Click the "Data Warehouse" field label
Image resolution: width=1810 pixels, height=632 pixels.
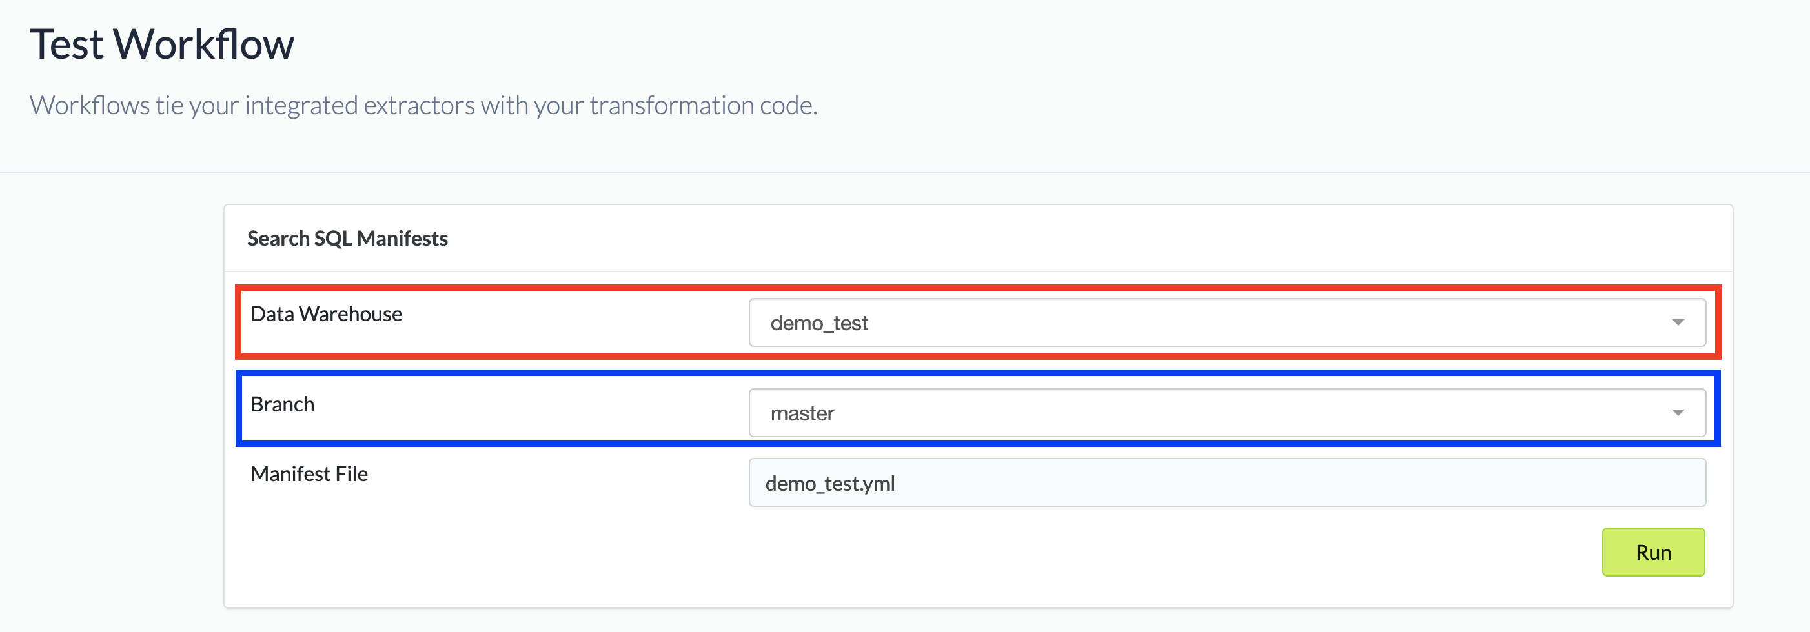(326, 314)
